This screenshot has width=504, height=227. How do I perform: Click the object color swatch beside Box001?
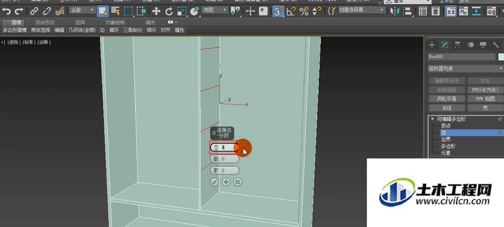point(501,57)
